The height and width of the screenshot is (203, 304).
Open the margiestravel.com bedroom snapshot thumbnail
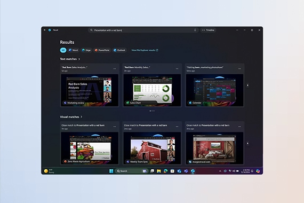(x=214, y=148)
